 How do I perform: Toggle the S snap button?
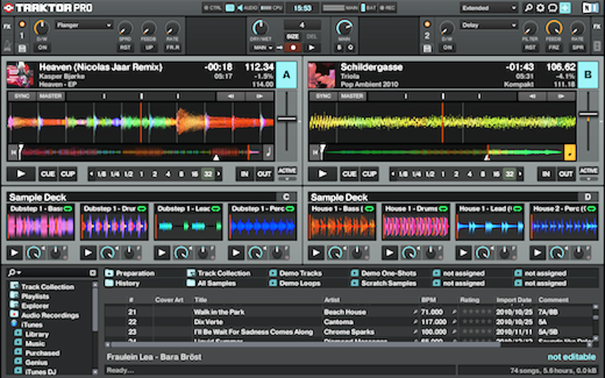339,48
